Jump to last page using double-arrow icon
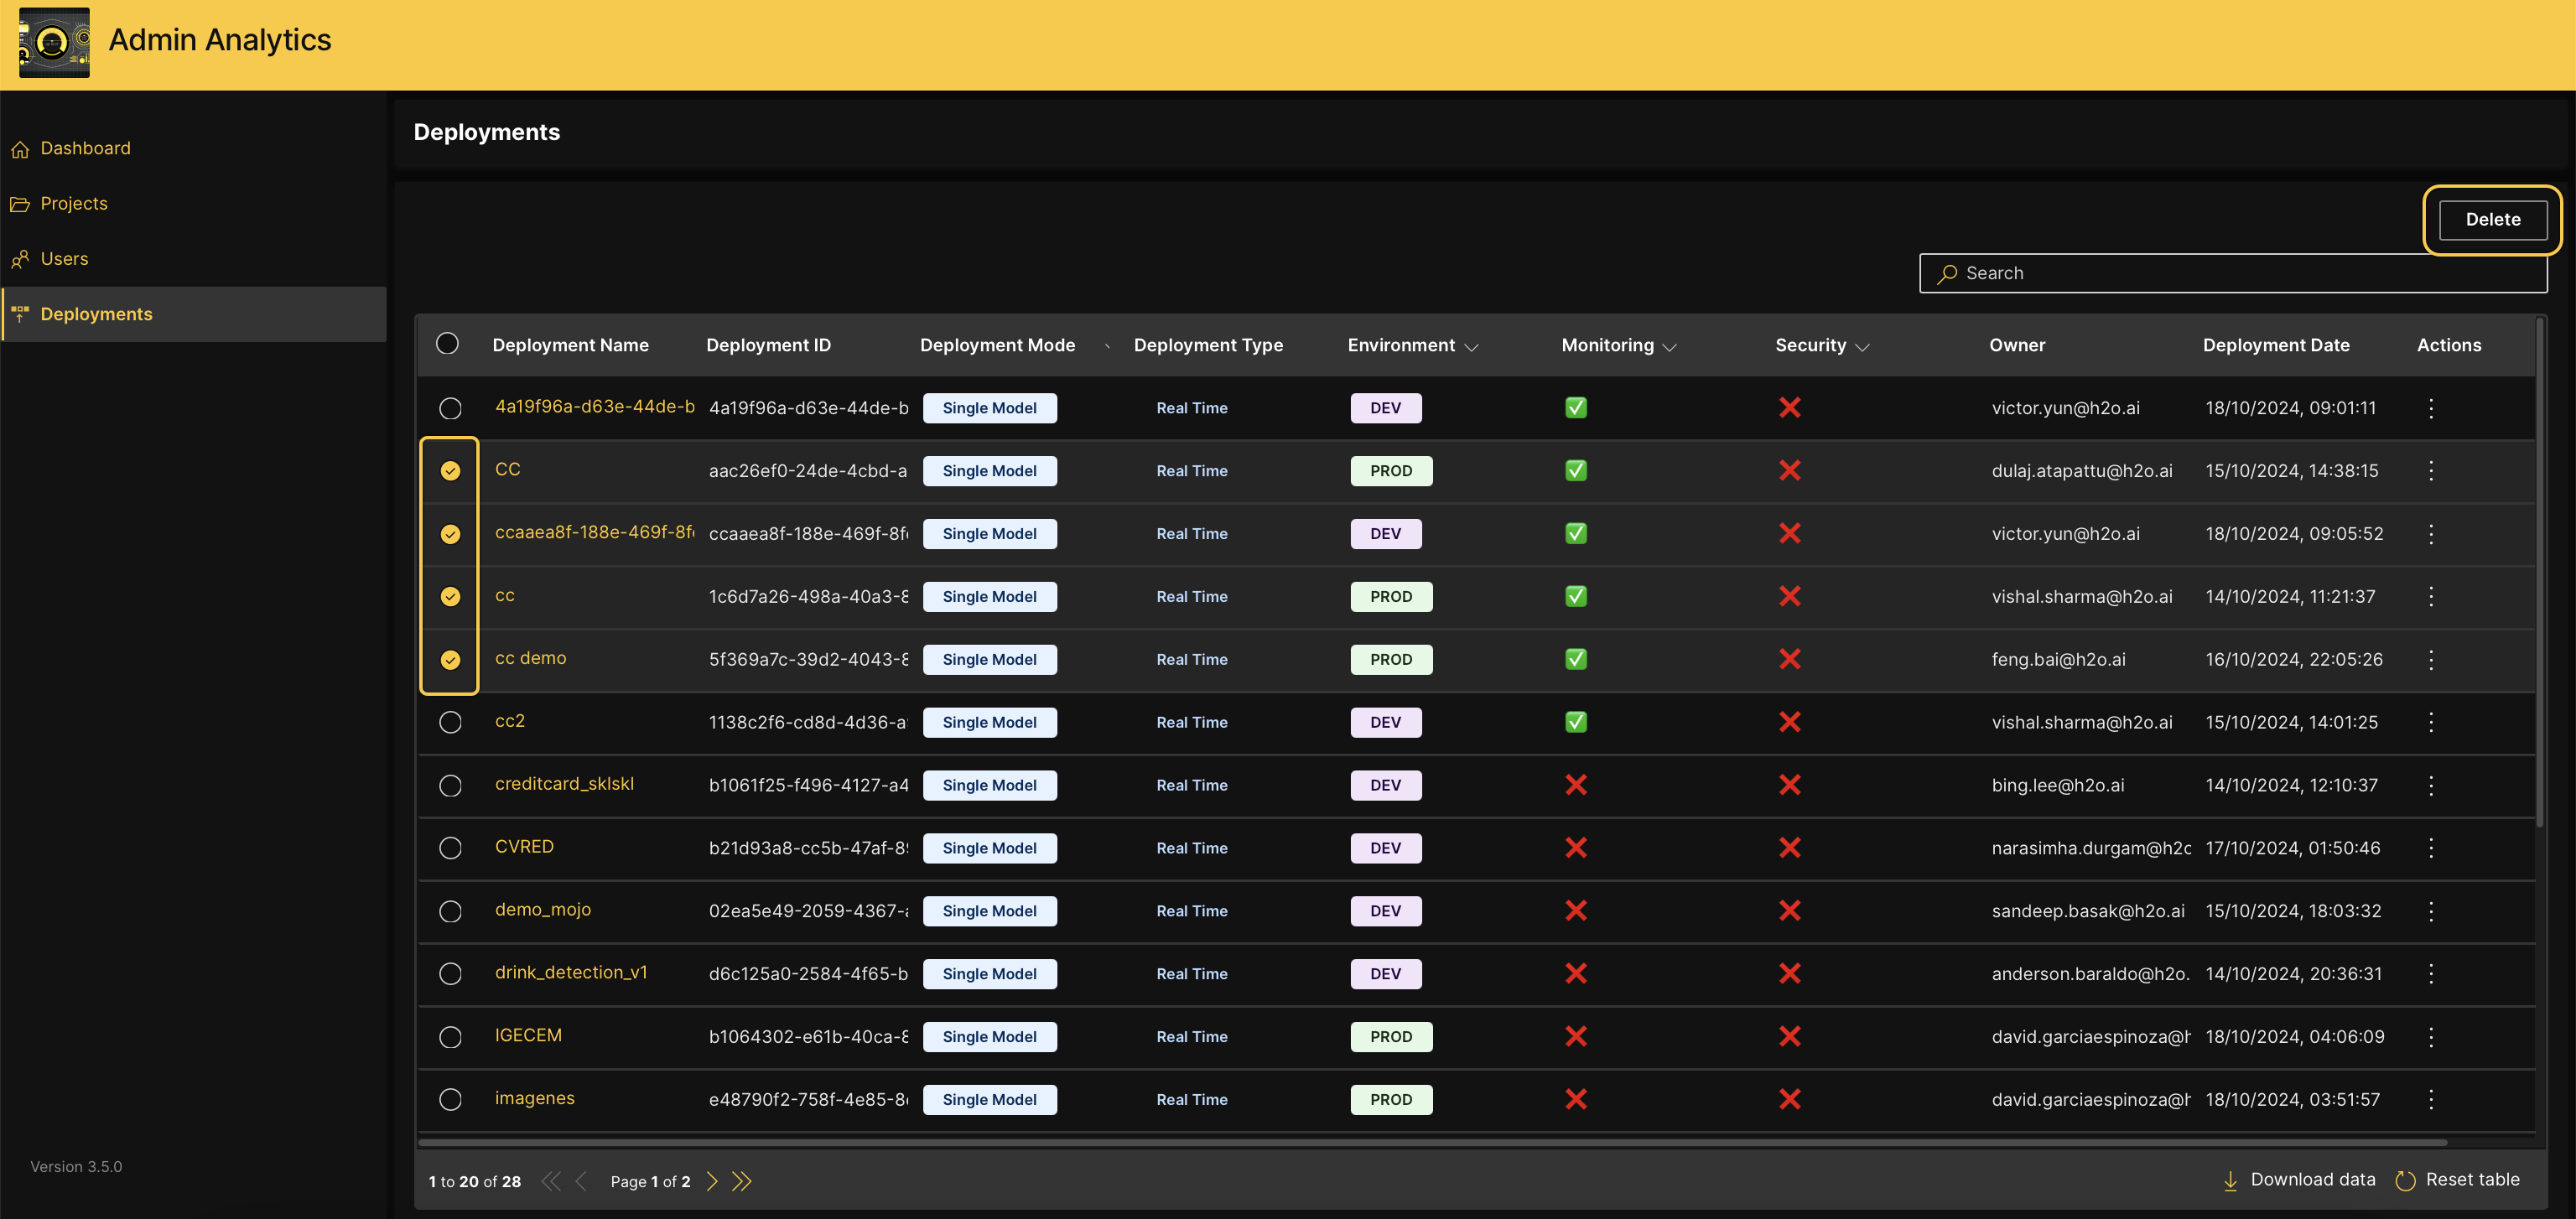 coord(742,1181)
